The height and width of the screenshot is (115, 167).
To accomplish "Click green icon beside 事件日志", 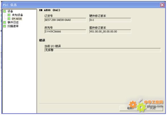I will 5,22.
